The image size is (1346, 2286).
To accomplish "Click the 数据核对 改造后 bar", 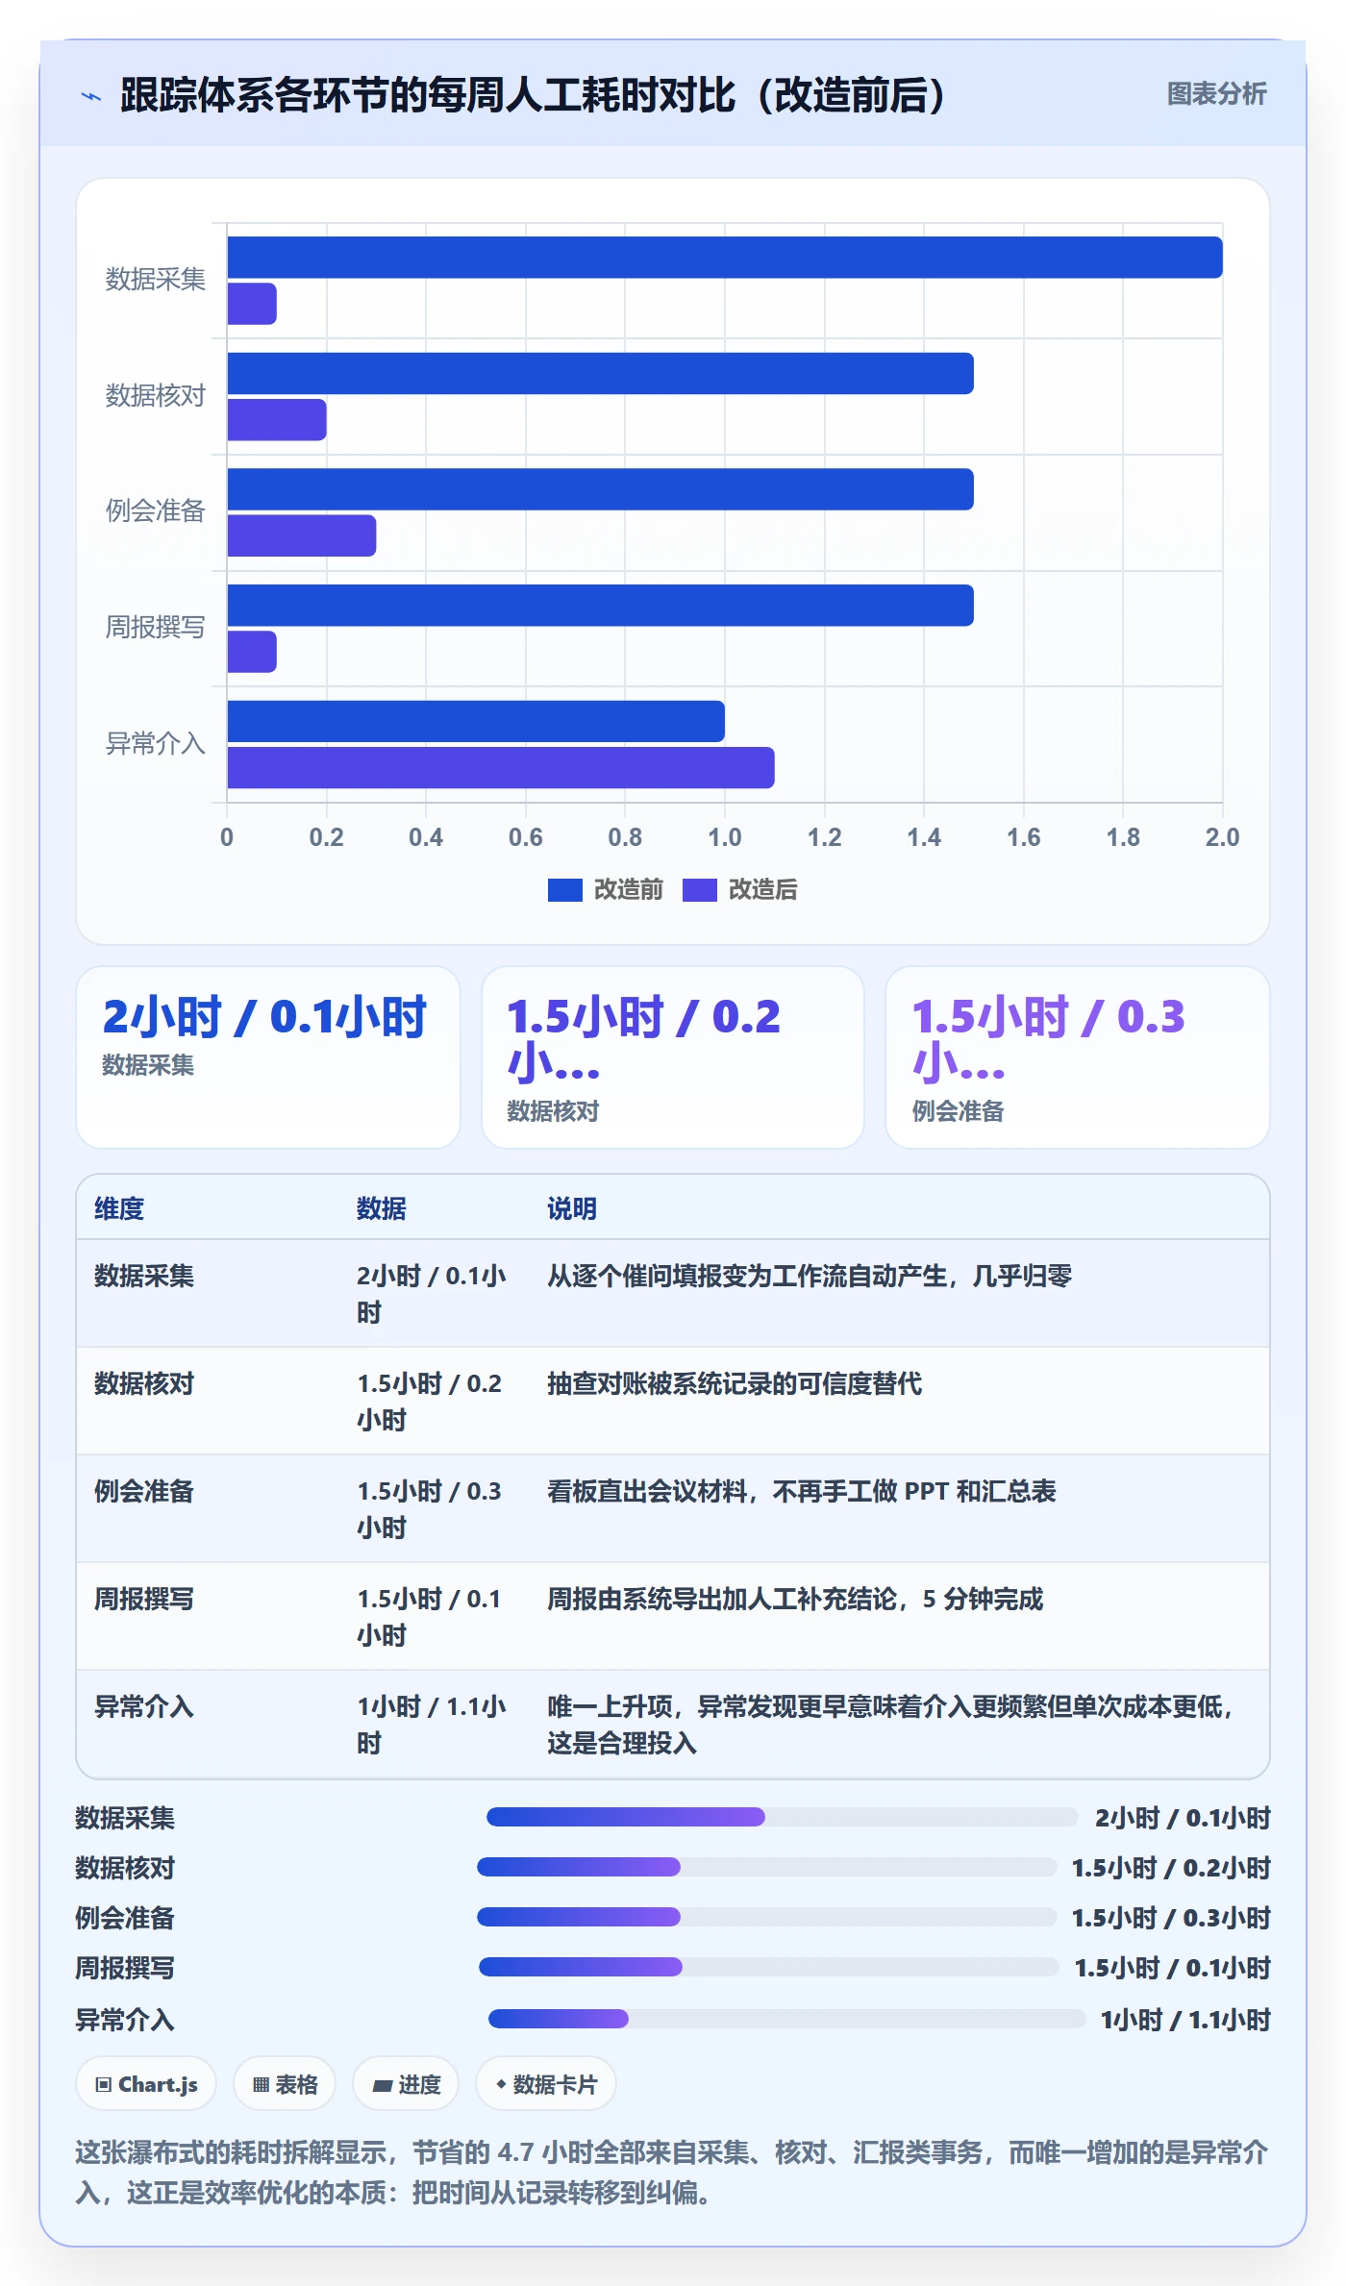I will [277, 420].
